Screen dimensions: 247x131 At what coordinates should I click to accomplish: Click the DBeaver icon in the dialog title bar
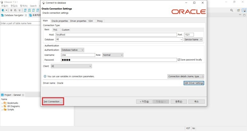tap(43, 3)
